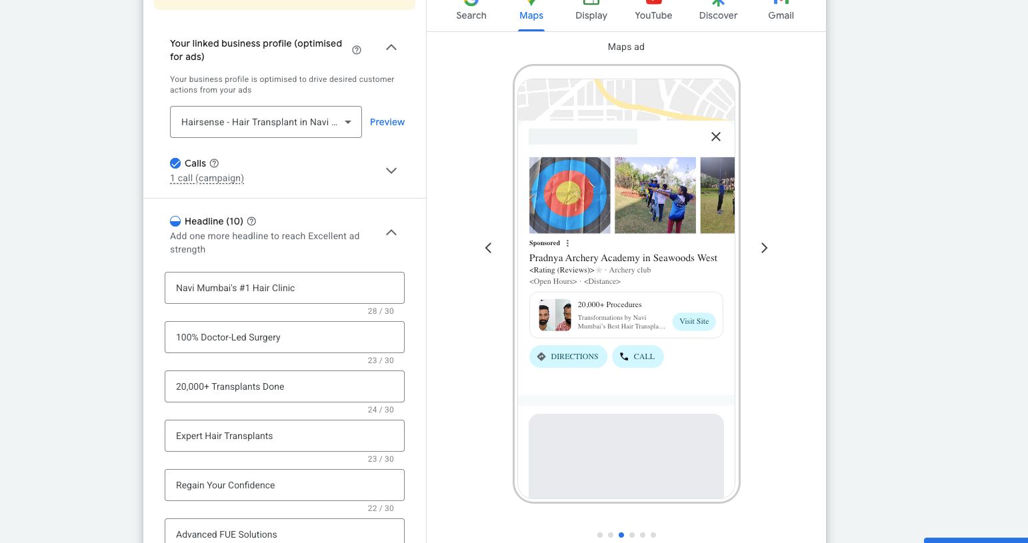Screen dimensions: 1028x543
Task: Click the 'Maps ad' preview label
Action: point(626,47)
